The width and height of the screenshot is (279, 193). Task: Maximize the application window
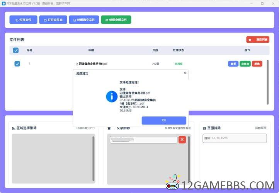click(x=262, y=3)
